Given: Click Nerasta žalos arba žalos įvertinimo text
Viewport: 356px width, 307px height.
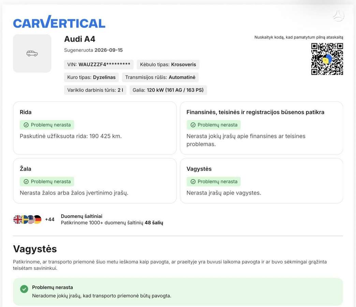Looking at the screenshot, I should [74, 193].
